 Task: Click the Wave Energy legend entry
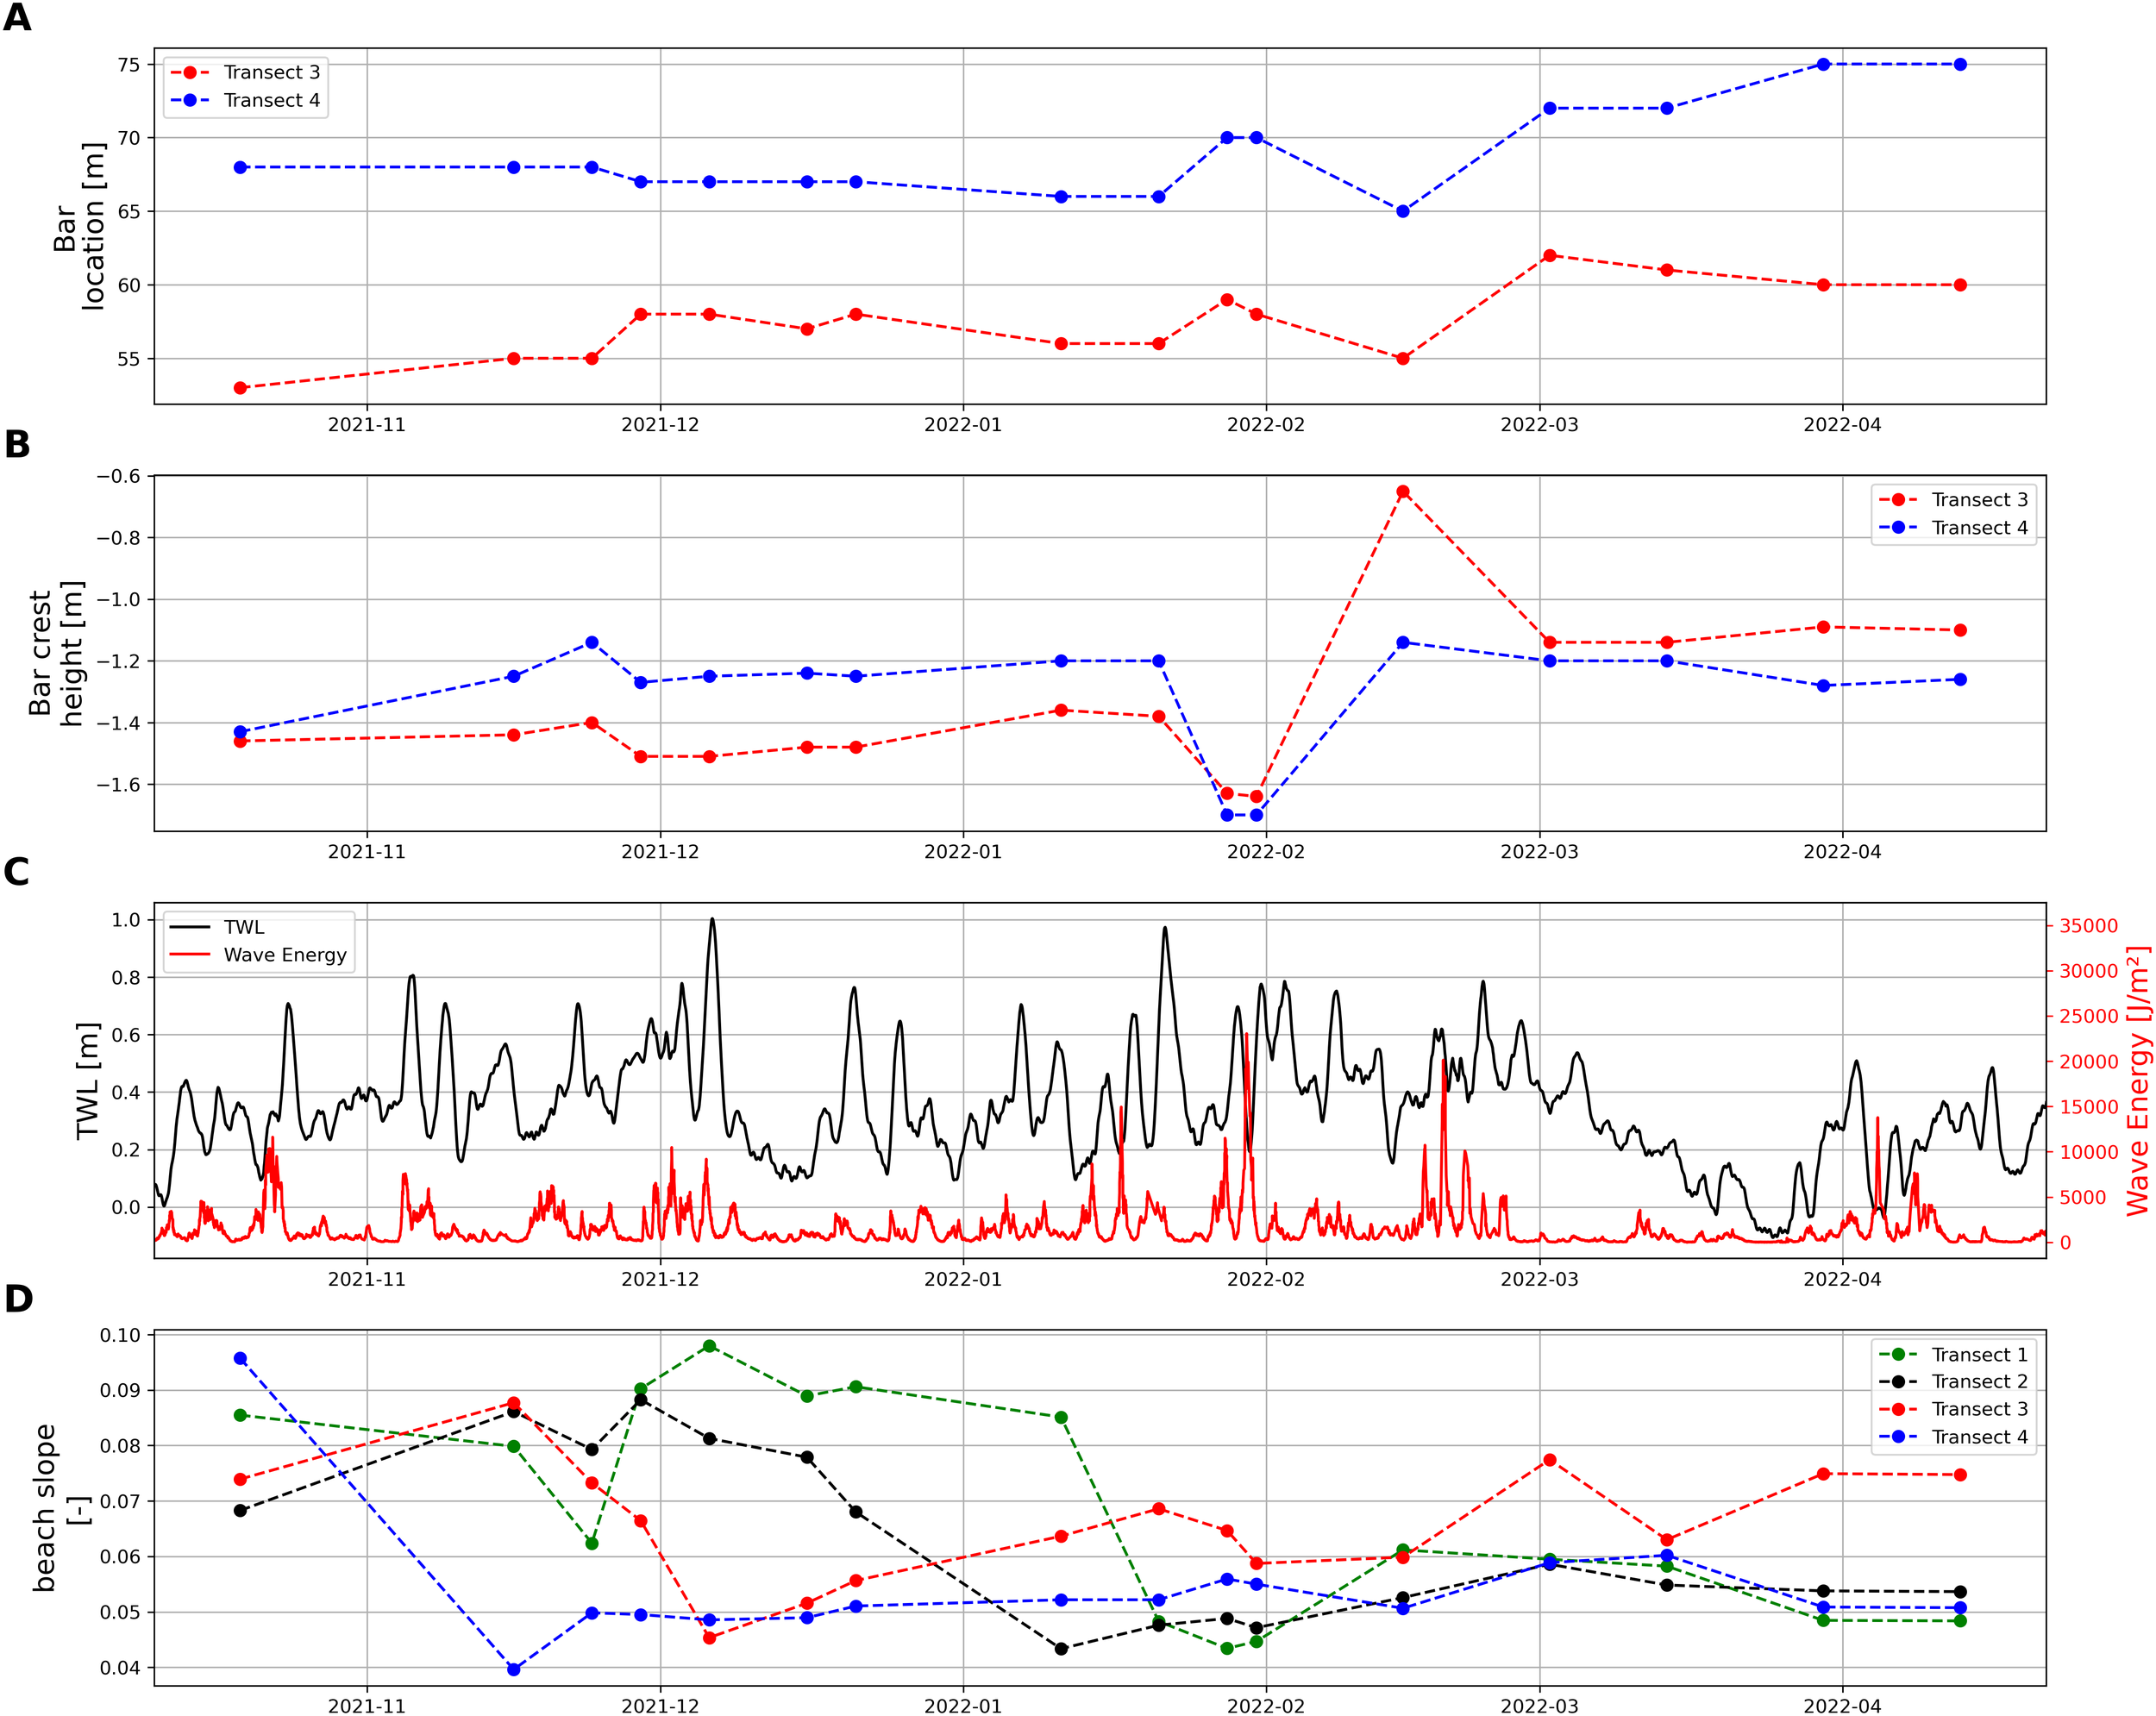[285, 955]
